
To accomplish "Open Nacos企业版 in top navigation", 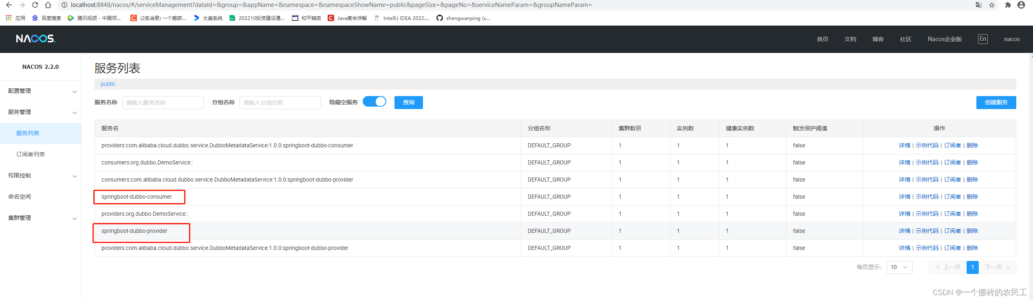I will [945, 39].
